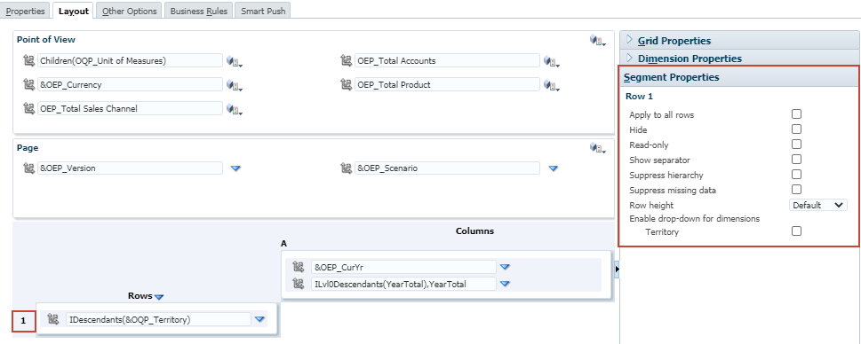Click the OEP_Total Product field

tap(448, 84)
